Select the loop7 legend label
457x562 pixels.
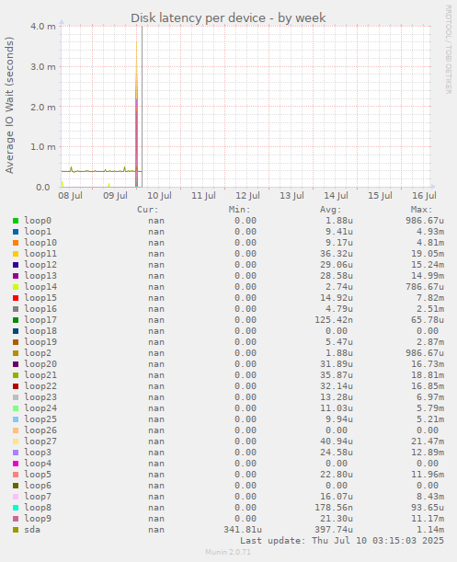pyautogui.click(x=38, y=497)
